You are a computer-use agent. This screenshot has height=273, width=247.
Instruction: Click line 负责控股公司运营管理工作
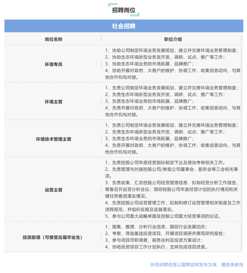[173, 206]
